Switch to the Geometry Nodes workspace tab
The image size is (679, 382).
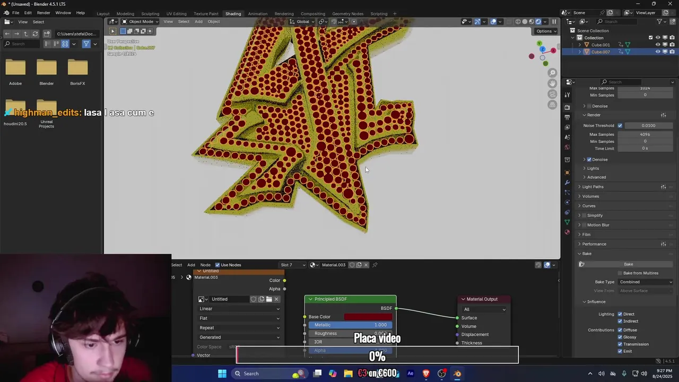(347, 13)
